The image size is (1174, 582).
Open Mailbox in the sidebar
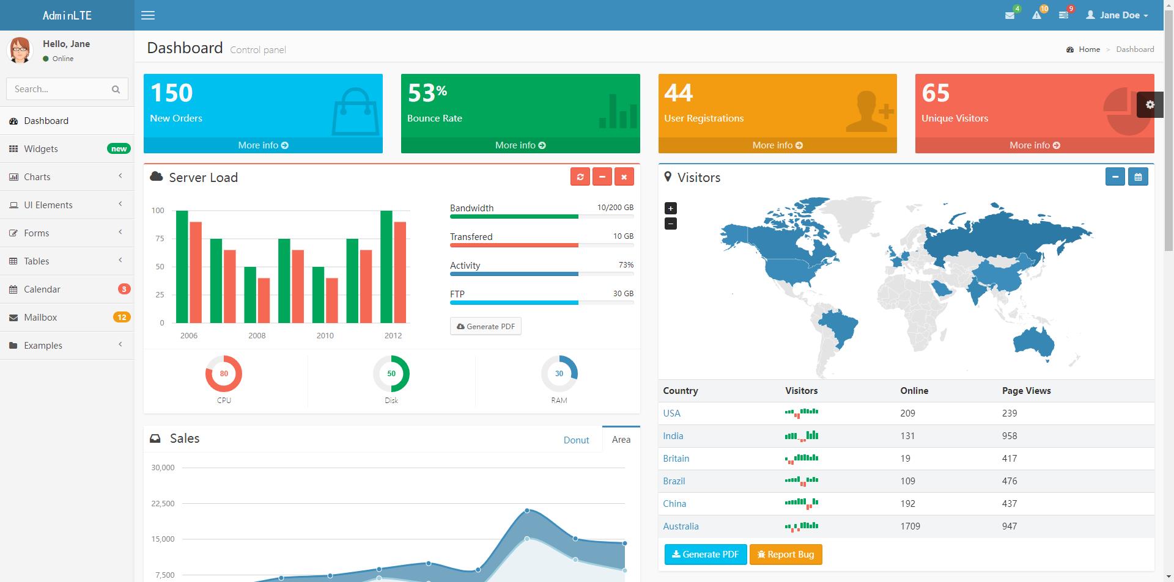pos(67,318)
